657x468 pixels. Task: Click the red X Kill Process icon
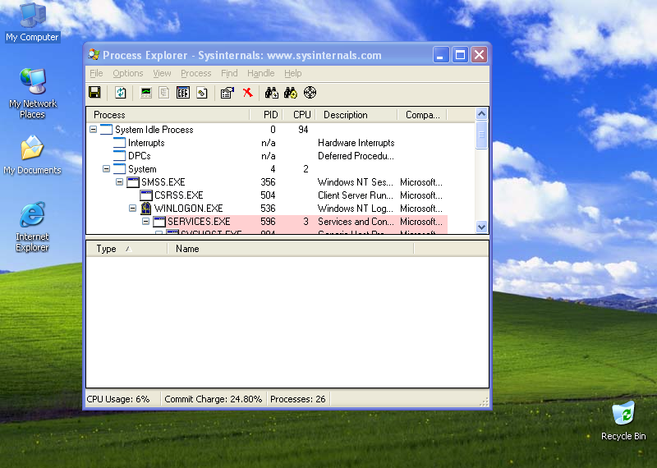tap(248, 93)
